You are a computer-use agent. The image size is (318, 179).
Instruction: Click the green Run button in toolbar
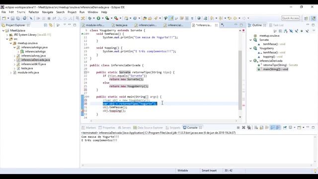click(x=98, y=18)
